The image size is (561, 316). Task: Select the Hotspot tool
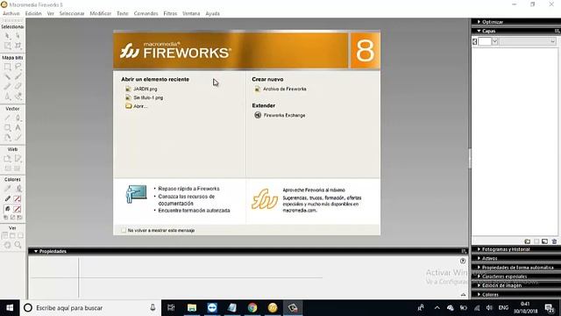coord(8,159)
